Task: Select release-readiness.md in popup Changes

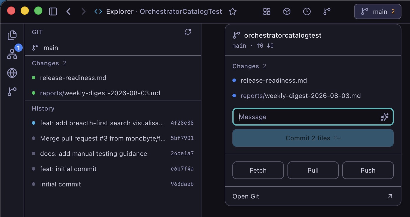Action: point(313,80)
